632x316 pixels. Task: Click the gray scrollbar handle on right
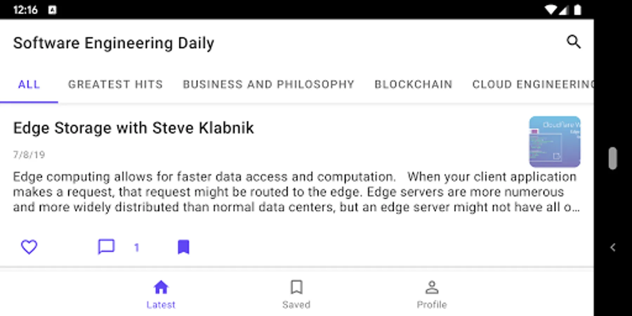613,158
